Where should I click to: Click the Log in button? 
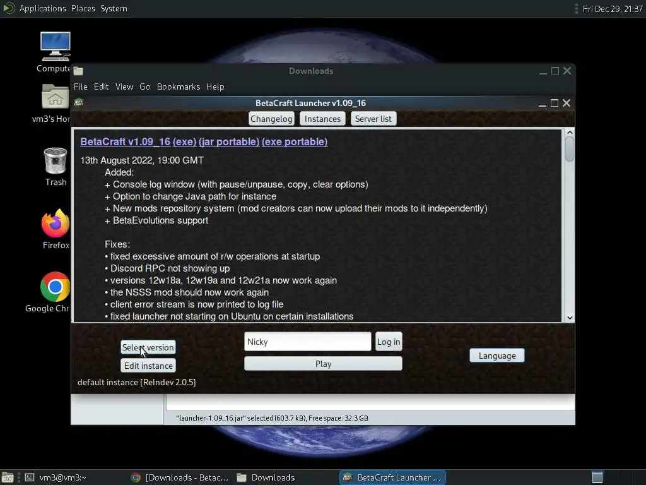tap(389, 342)
